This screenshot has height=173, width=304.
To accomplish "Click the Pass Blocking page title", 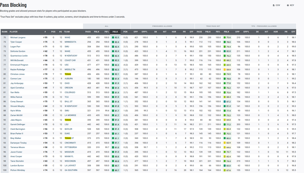I will (x=13, y=5).
